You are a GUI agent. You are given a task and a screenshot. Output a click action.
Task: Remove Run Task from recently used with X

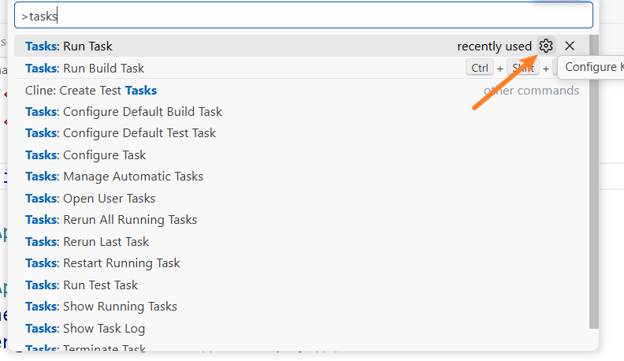pyautogui.click(x=570, y=46)
